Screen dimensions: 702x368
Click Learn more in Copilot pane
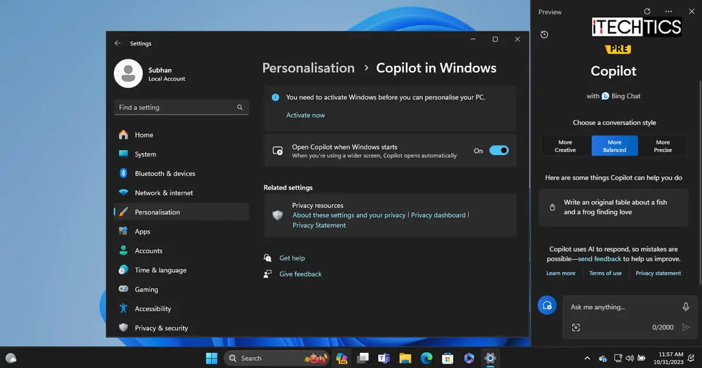(x=560, y=273)
